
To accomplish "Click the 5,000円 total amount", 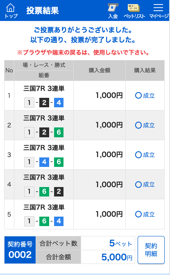I will [117, 257].
